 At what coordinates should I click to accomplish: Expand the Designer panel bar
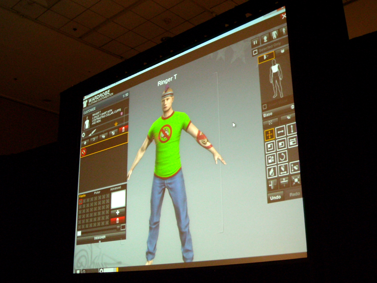pos(100,238)
